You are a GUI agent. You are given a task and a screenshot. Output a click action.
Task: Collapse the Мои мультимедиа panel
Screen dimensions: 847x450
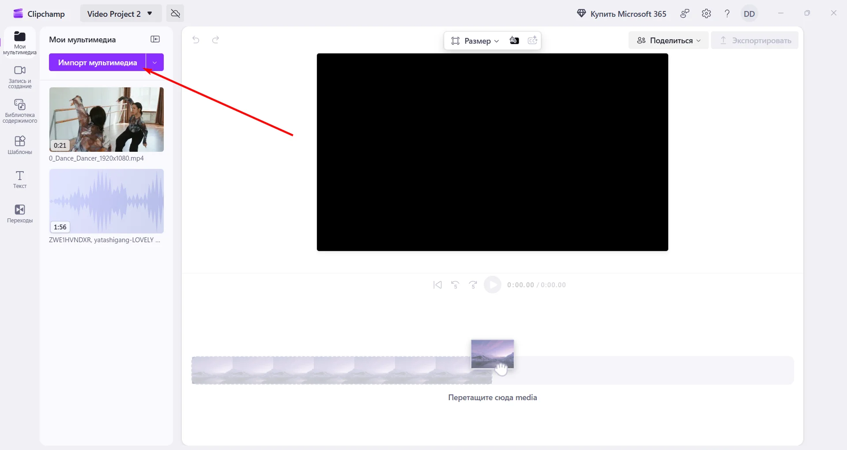coord(155,39)
